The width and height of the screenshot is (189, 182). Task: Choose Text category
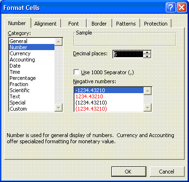(x=32, y=96)
